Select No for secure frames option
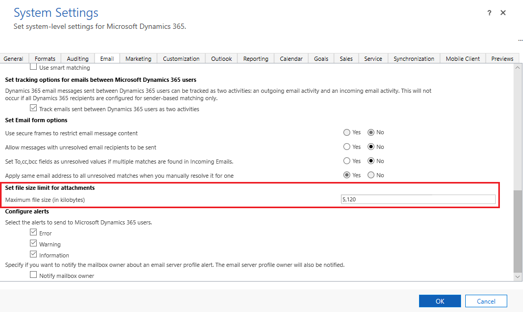 pyautogui.click(x=371, y=133)
